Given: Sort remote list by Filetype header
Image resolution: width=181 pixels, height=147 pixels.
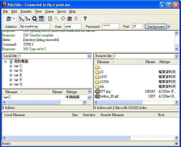Looking at the screenshot, I should coord(168,62).
